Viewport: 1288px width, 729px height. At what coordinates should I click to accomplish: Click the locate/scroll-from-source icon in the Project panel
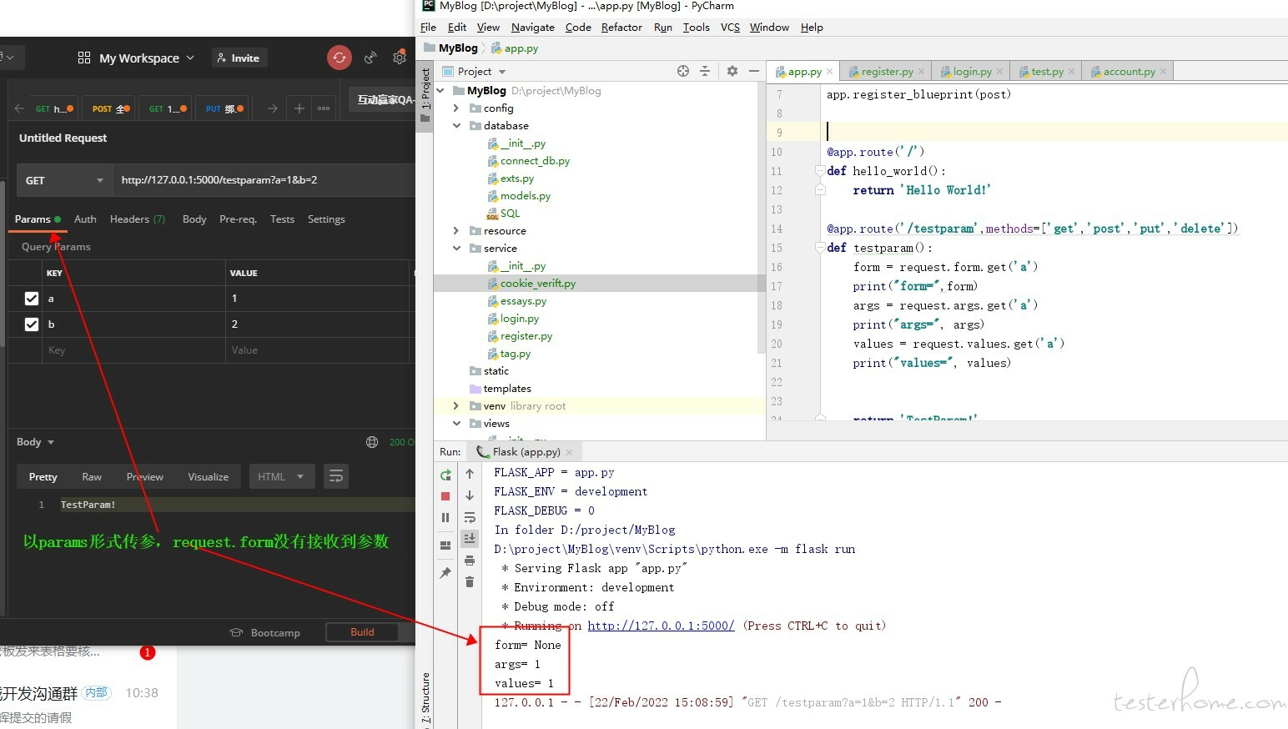point(683,71)
